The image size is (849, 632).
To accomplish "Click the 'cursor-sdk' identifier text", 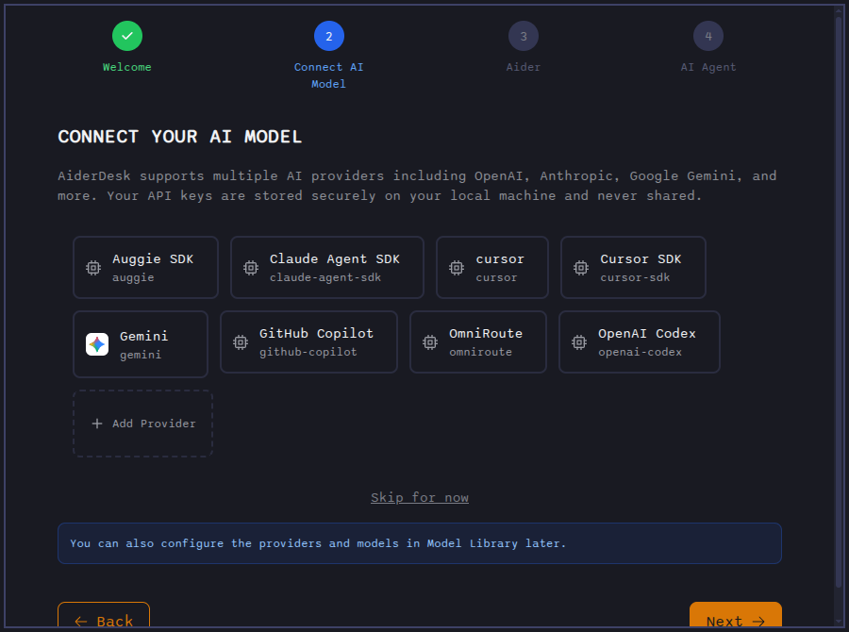I will [x=635, y=277].
